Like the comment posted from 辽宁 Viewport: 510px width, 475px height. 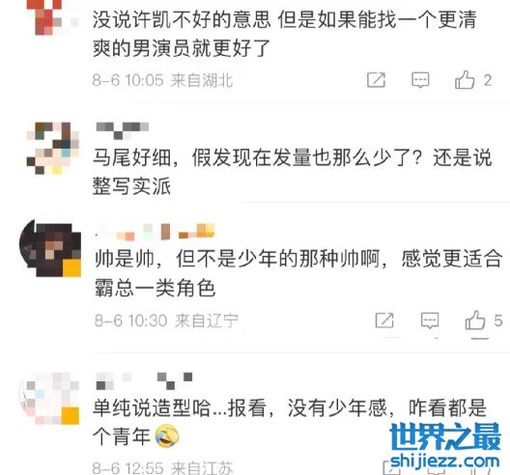click(x=475, y=320)
